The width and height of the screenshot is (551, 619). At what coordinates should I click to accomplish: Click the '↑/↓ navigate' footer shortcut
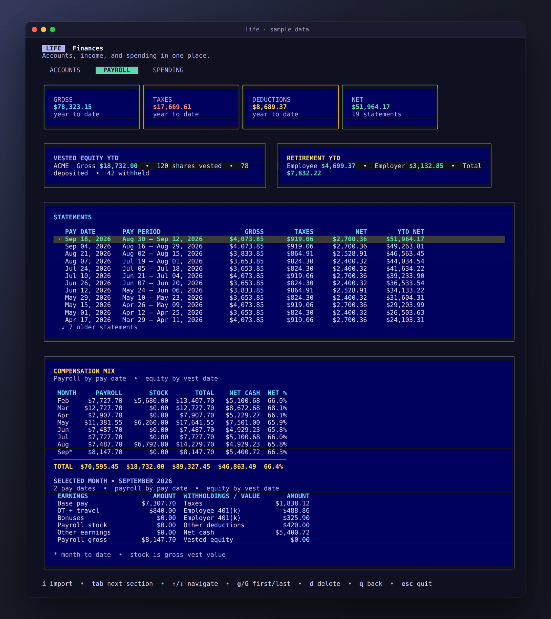[x=195, y=583]
